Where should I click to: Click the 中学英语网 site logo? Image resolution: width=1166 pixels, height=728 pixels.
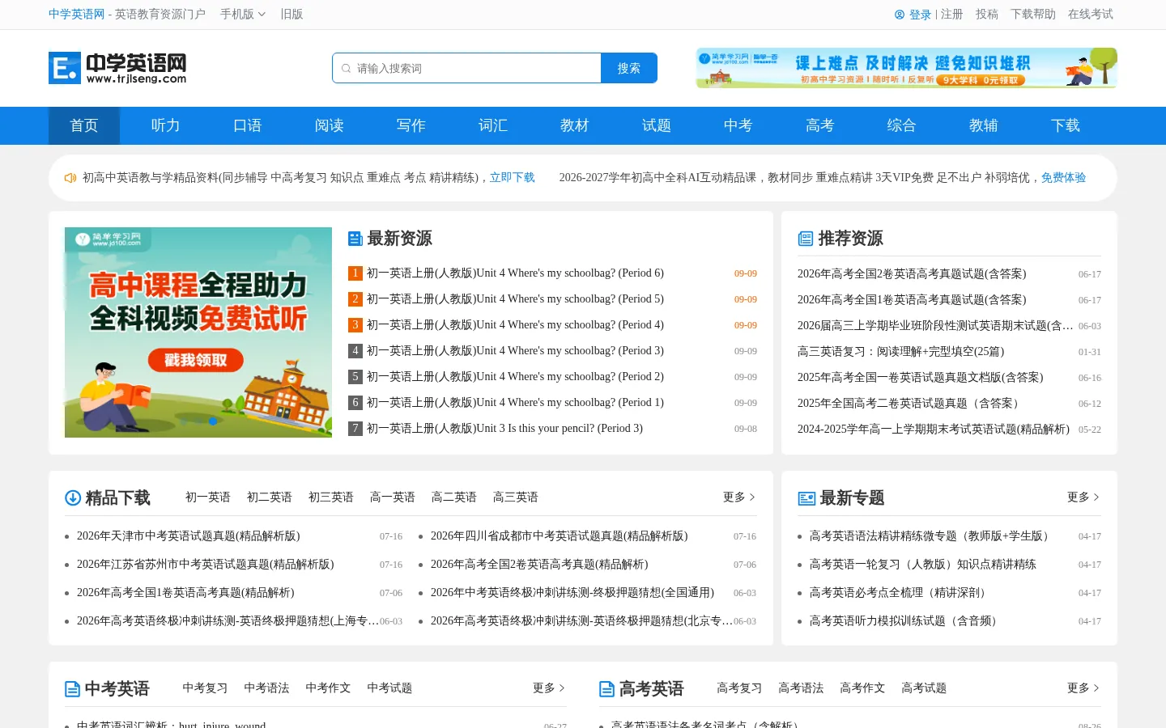(117, 68)
